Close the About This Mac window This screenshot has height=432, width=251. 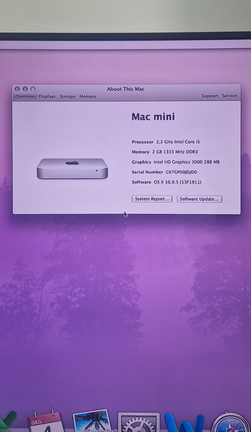click(18, 89)
